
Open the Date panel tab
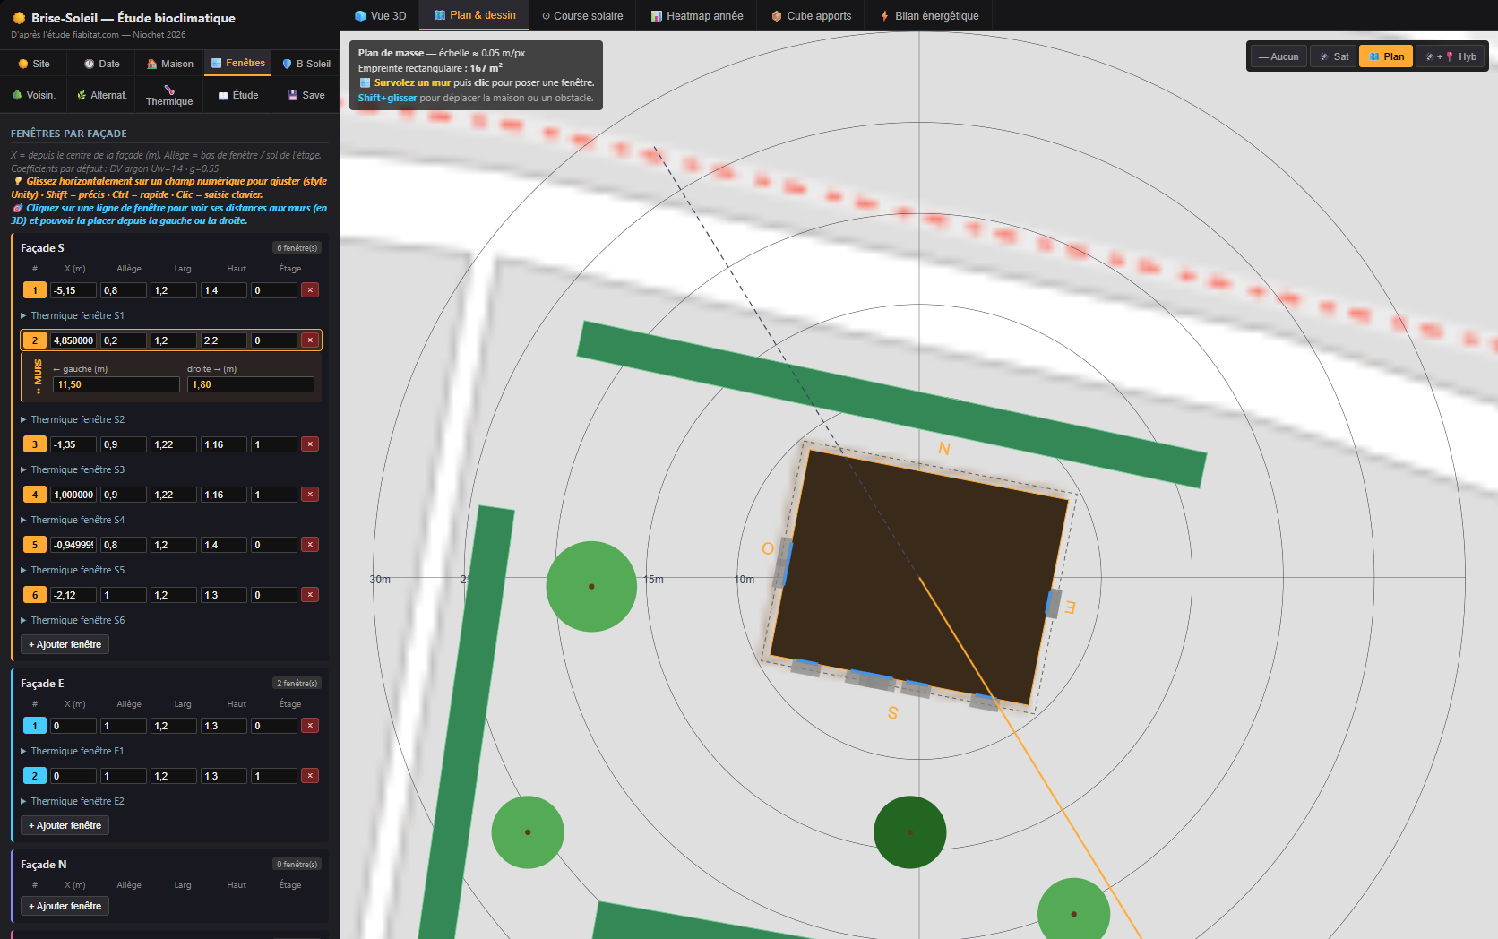click(x=102, y=64)
